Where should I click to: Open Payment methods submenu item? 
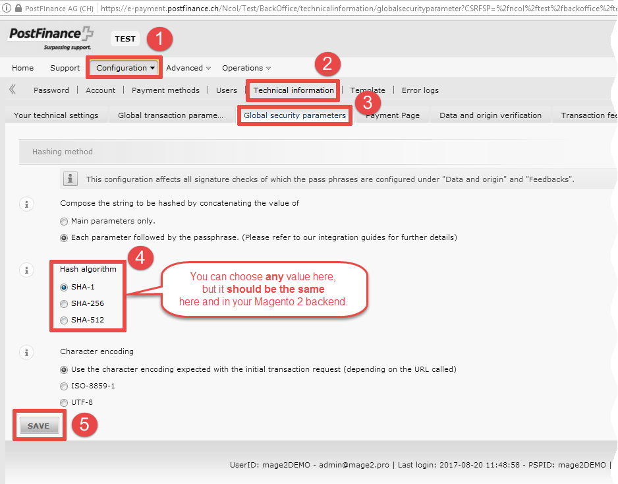(x=165, y=90)
